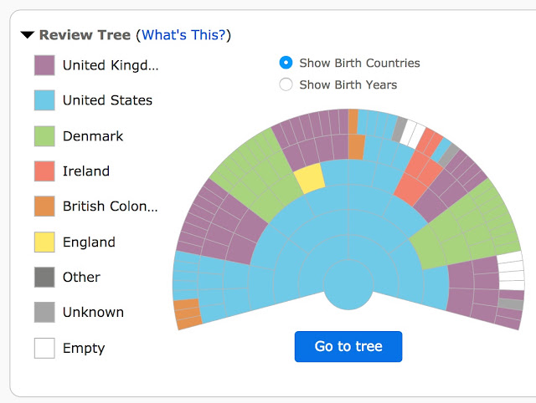Click the United States blue legend swatch
Viewport: 536px width, 403px height.
[x=44, y=100]
